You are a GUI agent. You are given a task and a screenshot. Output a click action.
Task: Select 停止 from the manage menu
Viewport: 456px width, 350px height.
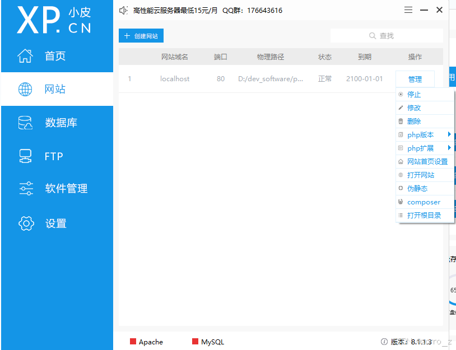425,95
